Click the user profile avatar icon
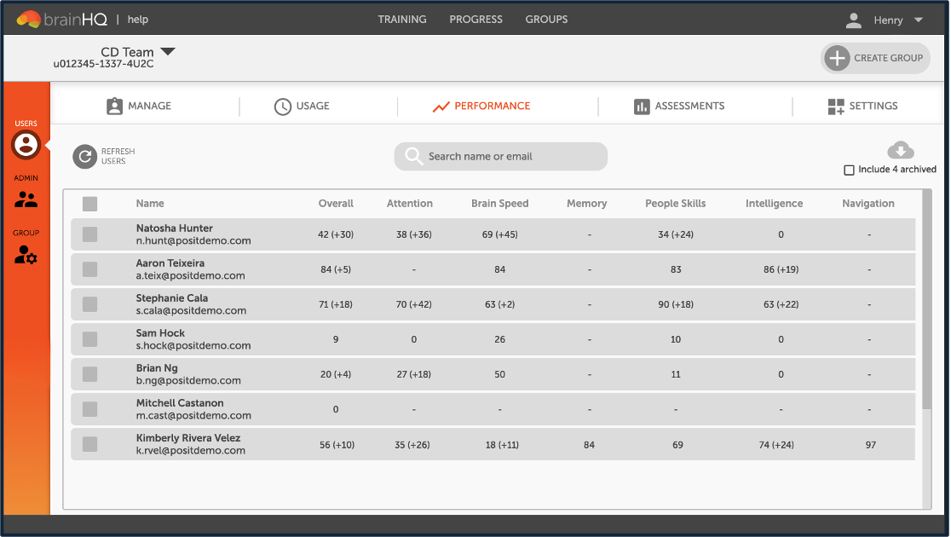951x537 pixels. tap(853, 20)
